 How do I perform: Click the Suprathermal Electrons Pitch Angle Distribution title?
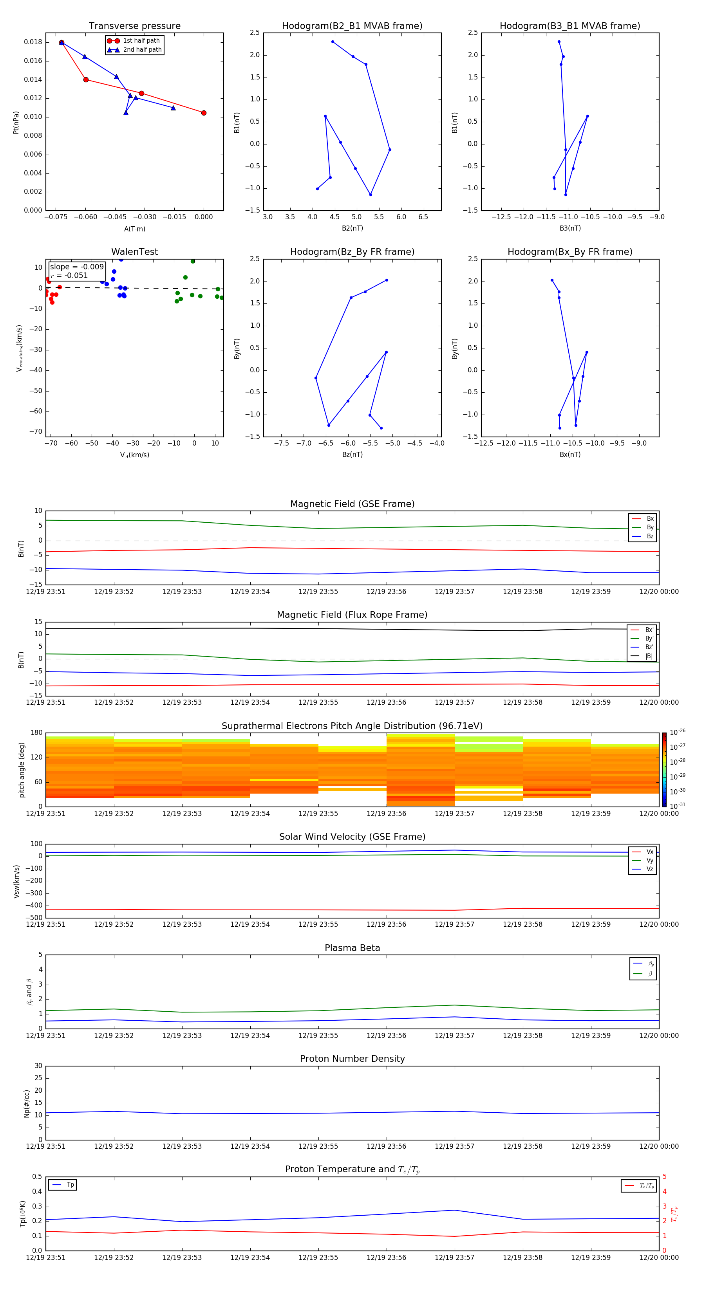click(x=352, y=726)
